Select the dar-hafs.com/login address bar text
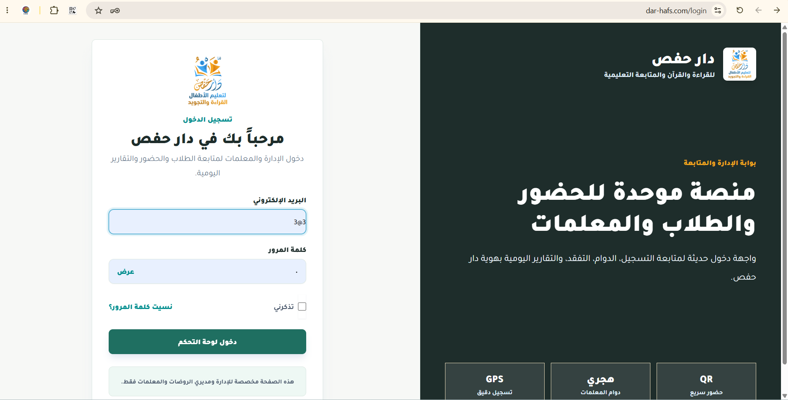Image resolution: width=788 pixels, height=400 pixels. click(676, 11)
